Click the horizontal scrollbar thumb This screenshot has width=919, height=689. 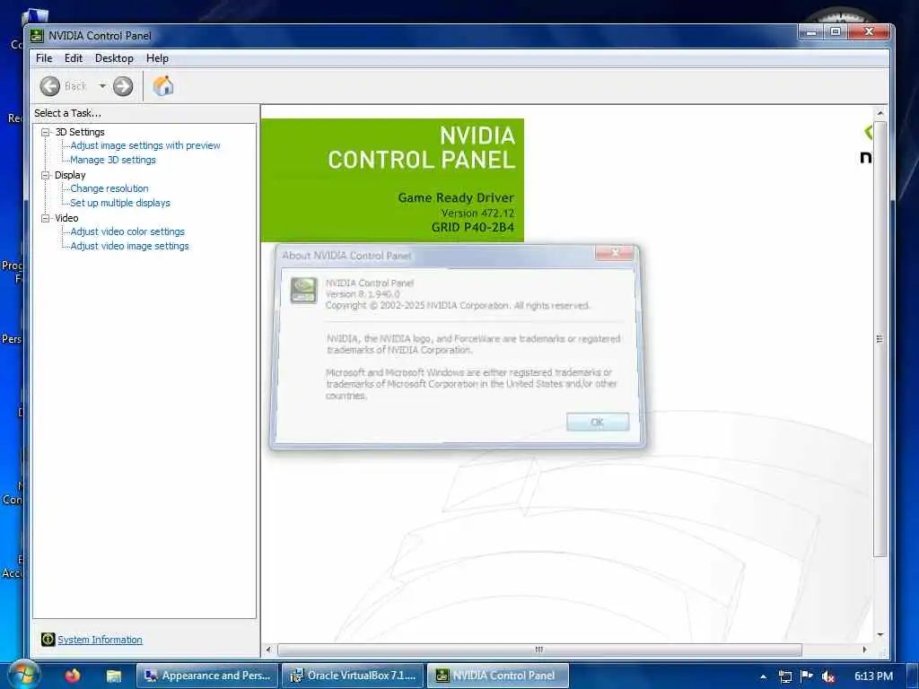coord(539,650)
